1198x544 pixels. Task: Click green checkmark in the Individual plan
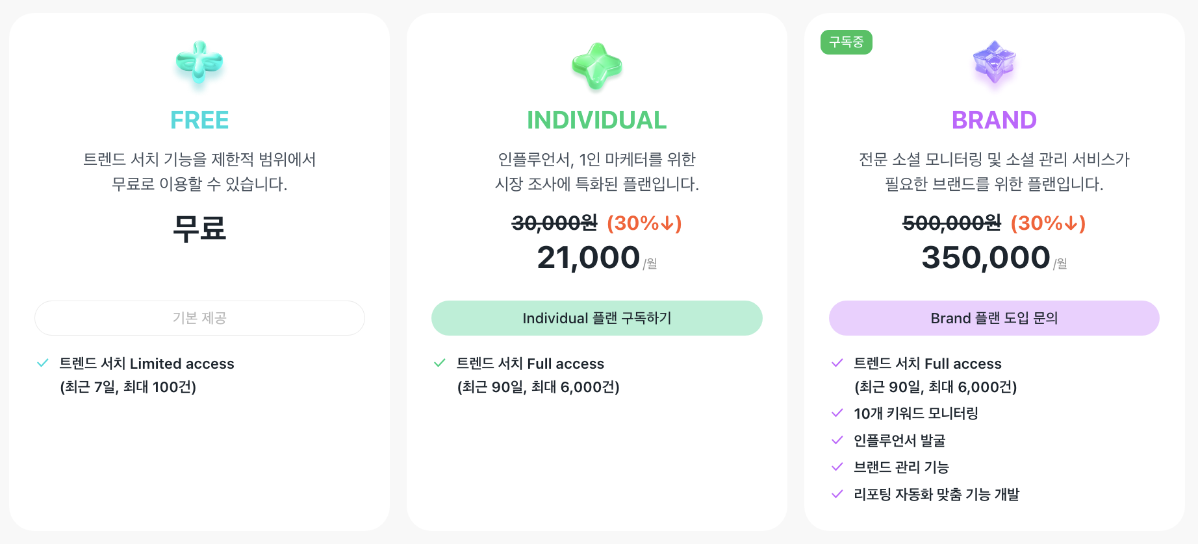(x=440, y=363)
